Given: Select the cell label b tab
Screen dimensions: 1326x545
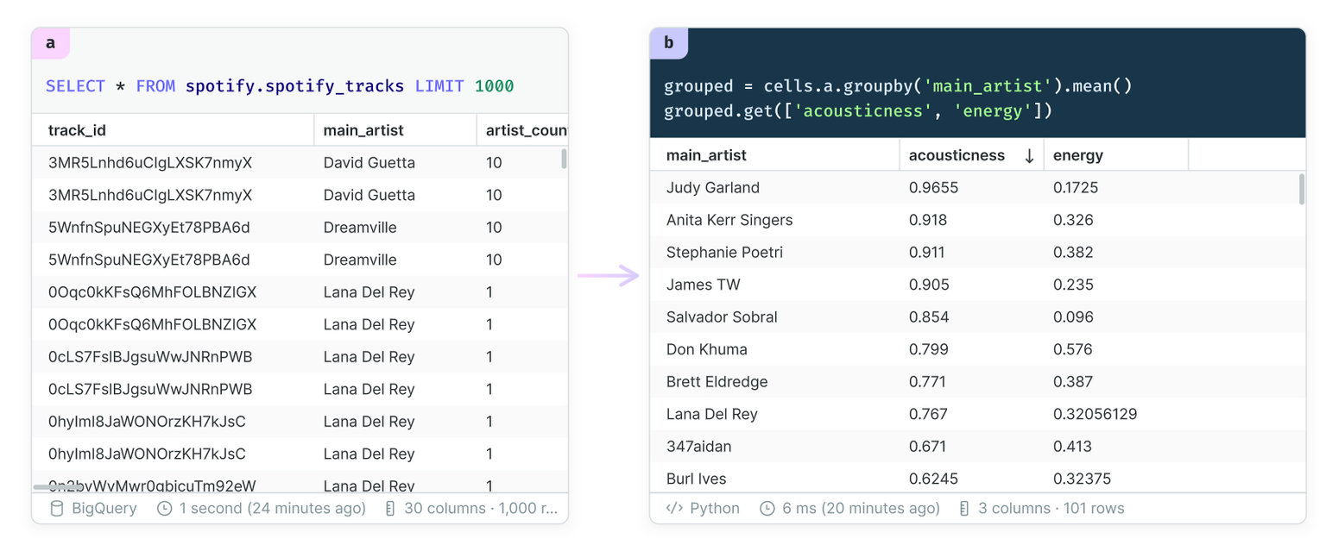Looking at the screenshot, I should [x=669, y=42].
